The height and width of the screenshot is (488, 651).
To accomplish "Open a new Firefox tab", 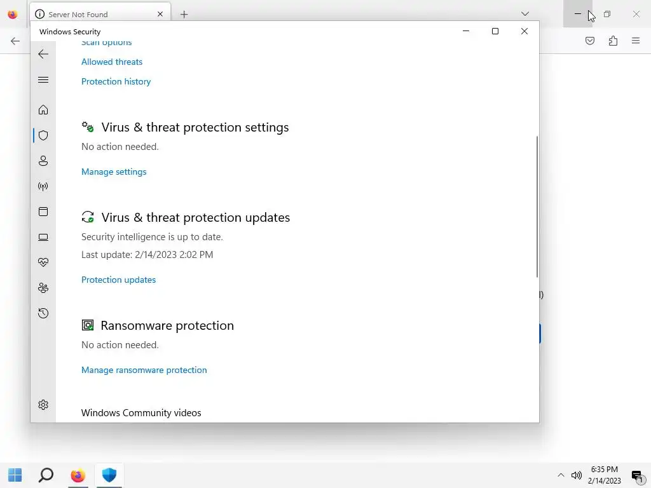I will (x=184, y=15).
